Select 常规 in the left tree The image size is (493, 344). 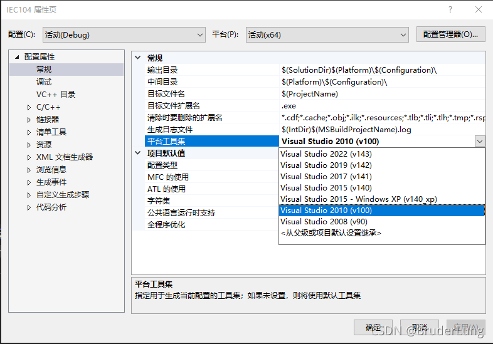click(x=44, y=70)
